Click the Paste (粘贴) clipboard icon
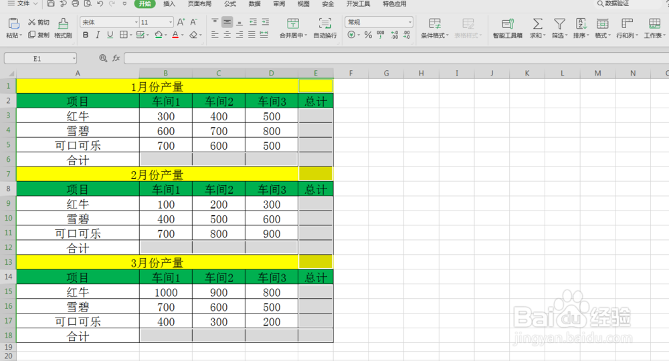This screenshot has width=669, height=361. [13, 23]
